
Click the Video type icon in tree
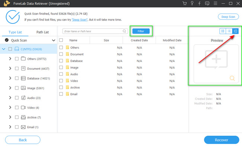coord(23,107)
